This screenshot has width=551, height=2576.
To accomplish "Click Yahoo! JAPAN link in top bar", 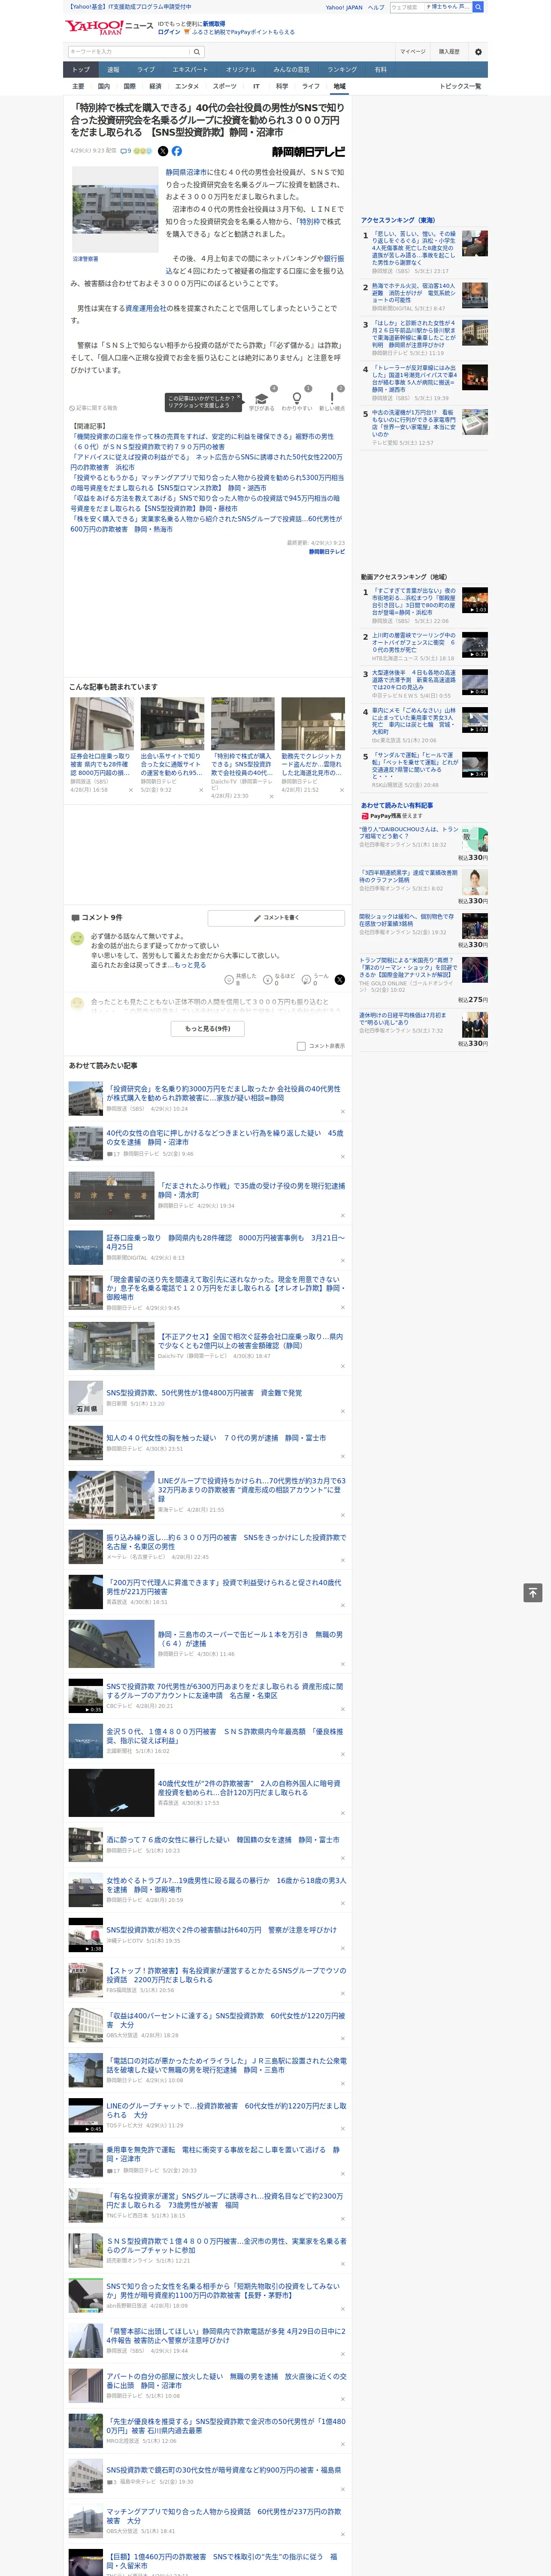I will pos(344,7).
